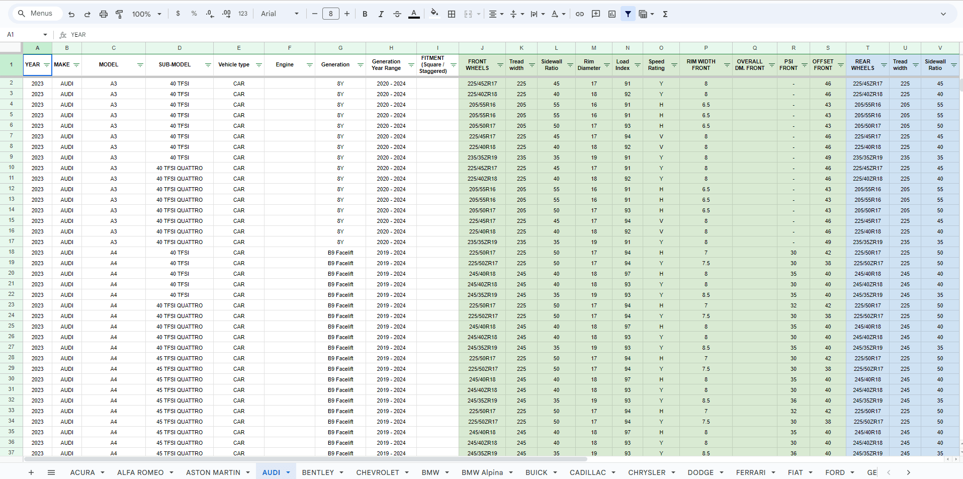Click the Merge cells icon

tap(468, 14)
